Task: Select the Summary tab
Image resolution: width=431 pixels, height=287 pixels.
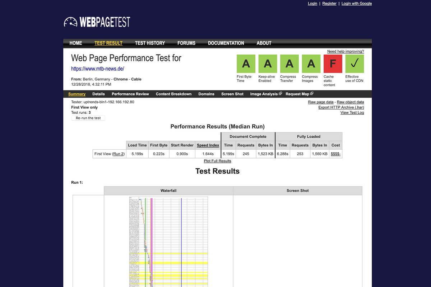Action: coord(77,94)
